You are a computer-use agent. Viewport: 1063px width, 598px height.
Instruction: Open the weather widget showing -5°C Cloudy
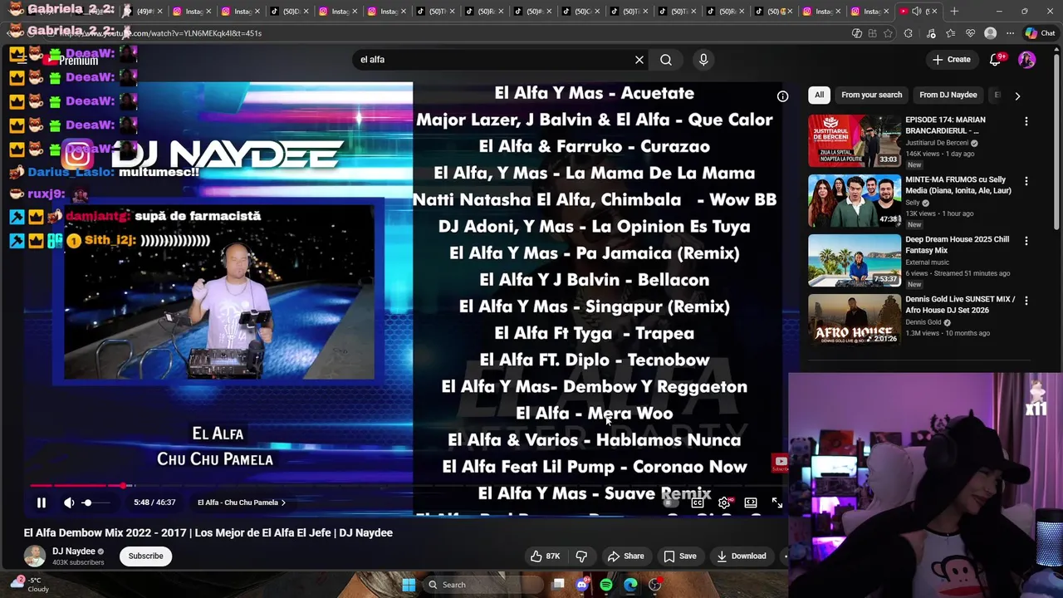pos(30,584)
